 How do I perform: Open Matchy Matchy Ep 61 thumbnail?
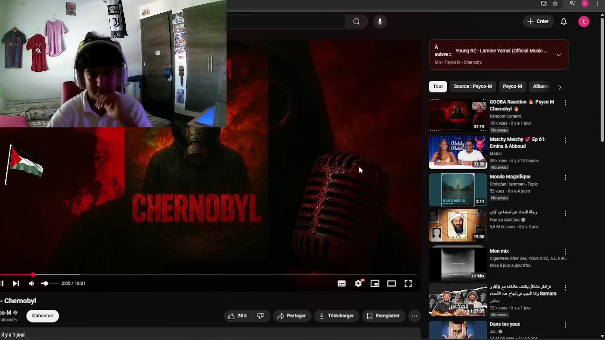coord(458,152)
